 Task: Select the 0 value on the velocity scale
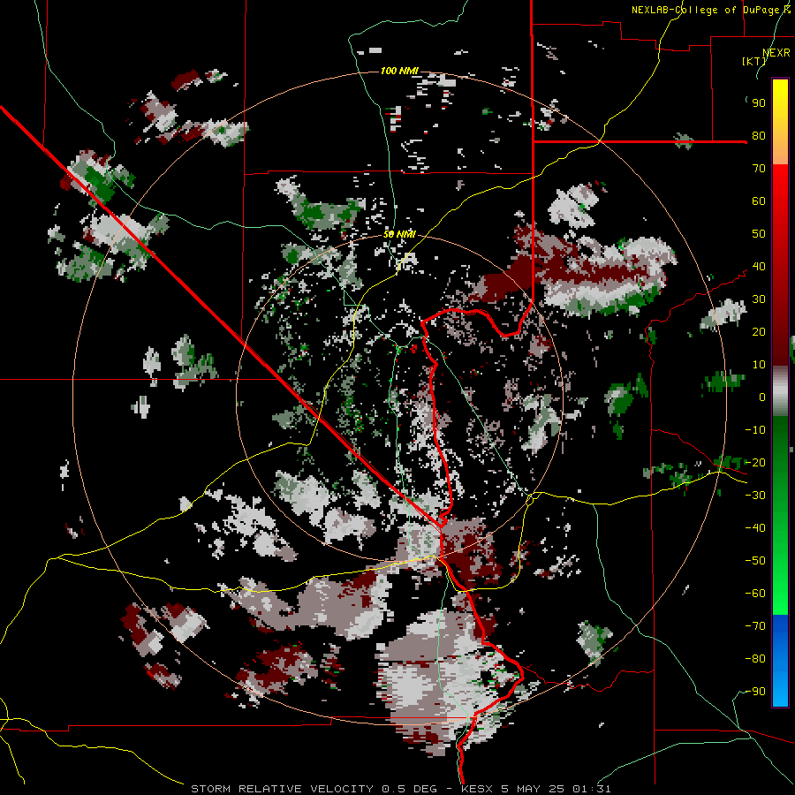tap(762, 397)
